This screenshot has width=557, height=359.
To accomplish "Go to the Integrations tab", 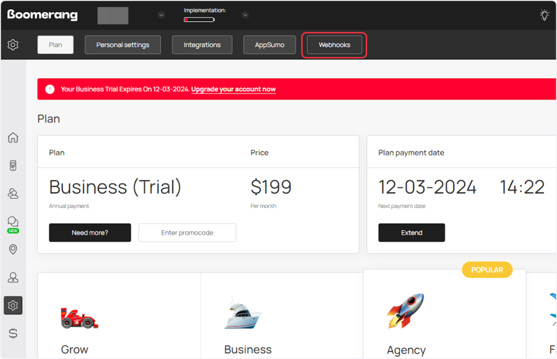I will pyautogui.click(x=202, y=45).
